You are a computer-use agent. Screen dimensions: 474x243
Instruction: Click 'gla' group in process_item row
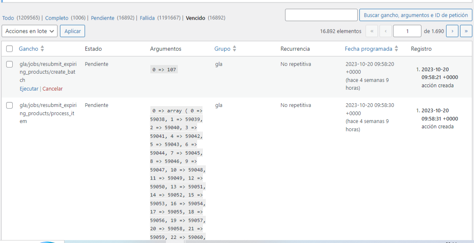tap(219, 105)
